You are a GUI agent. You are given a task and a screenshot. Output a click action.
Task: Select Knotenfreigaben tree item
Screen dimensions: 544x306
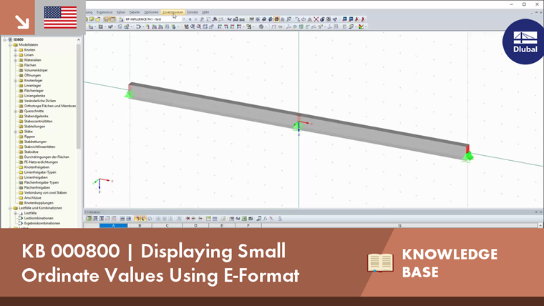point(37,167)
